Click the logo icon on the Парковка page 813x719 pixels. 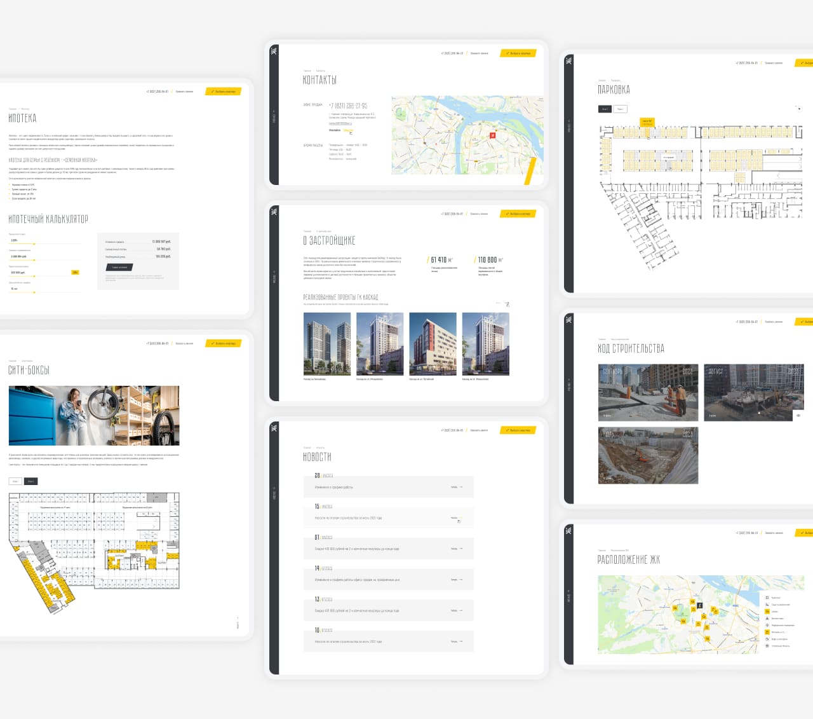pyautogui.click(x=568, y=61)
